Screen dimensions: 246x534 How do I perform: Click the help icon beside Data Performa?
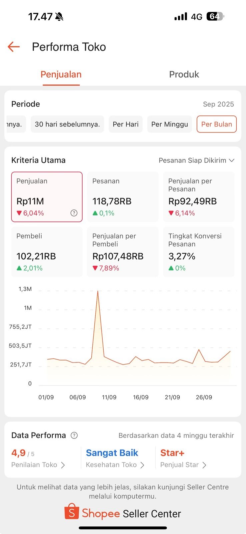(x=74, y=435)
